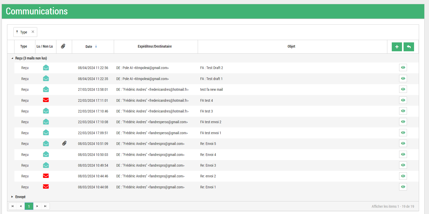Click the red envelope icon for Re: Envoi 1

tap(46, 187)
